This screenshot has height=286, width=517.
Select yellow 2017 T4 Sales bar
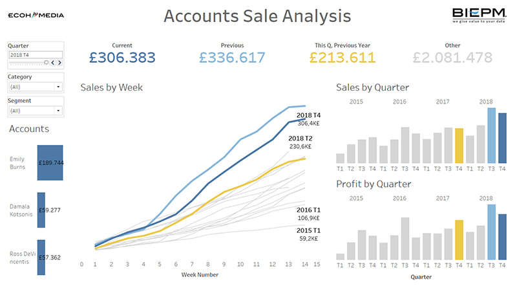(x=459, y=146)
